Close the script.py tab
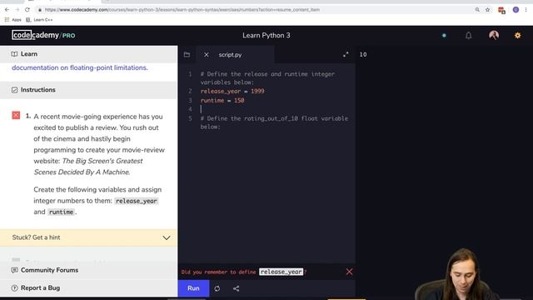Screen dimensions: 533x300 coord(206,54)
